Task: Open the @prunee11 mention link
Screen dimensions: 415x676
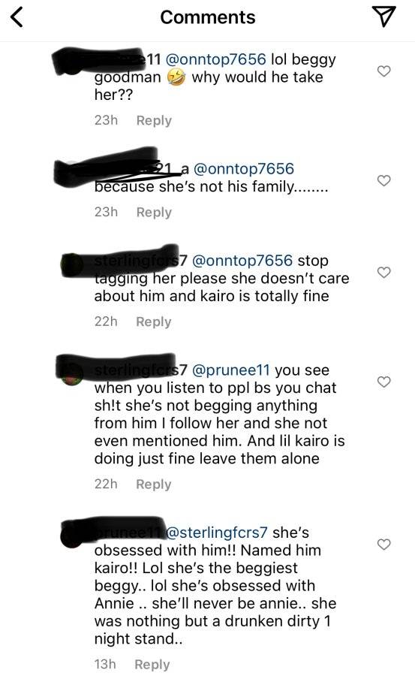Action: 230,370
